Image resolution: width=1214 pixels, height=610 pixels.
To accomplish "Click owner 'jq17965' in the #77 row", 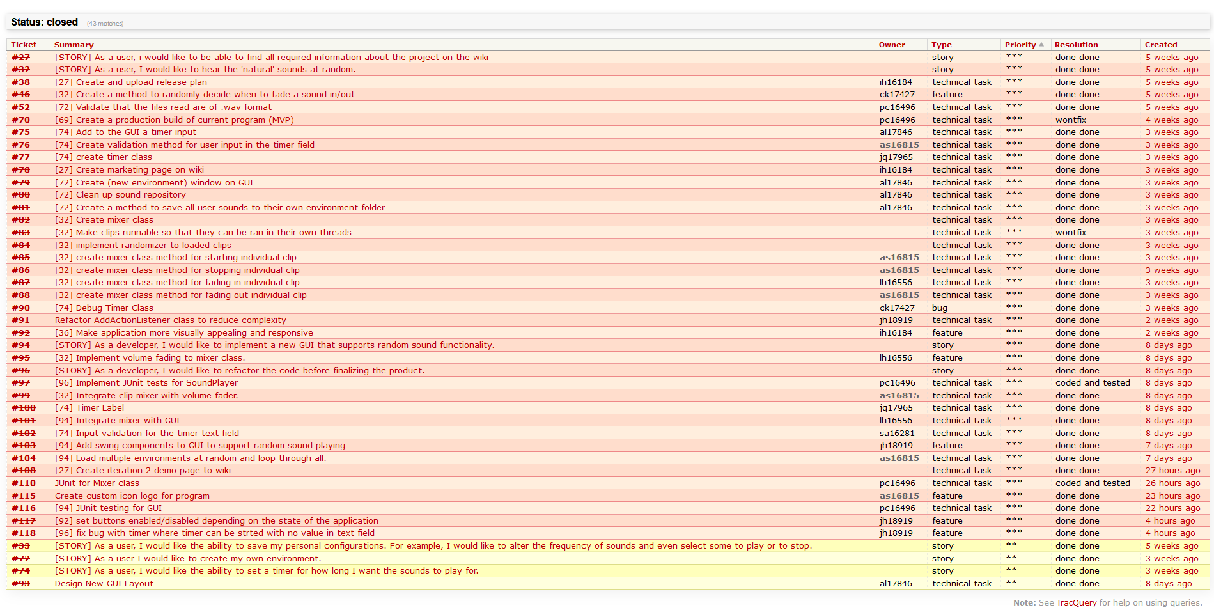I will click(x=896, y=157).
